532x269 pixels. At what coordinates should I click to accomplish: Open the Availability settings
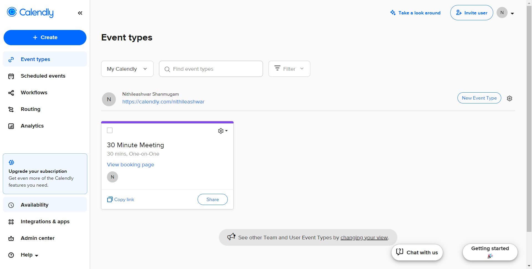(x=34, y=205)
